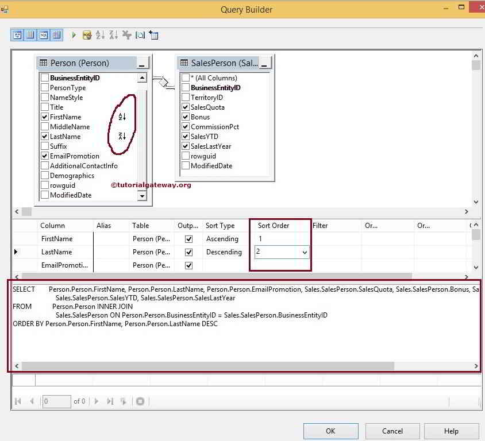Cancel the Query Builder dialog
The image size is (485, 441).
point(392,431)
